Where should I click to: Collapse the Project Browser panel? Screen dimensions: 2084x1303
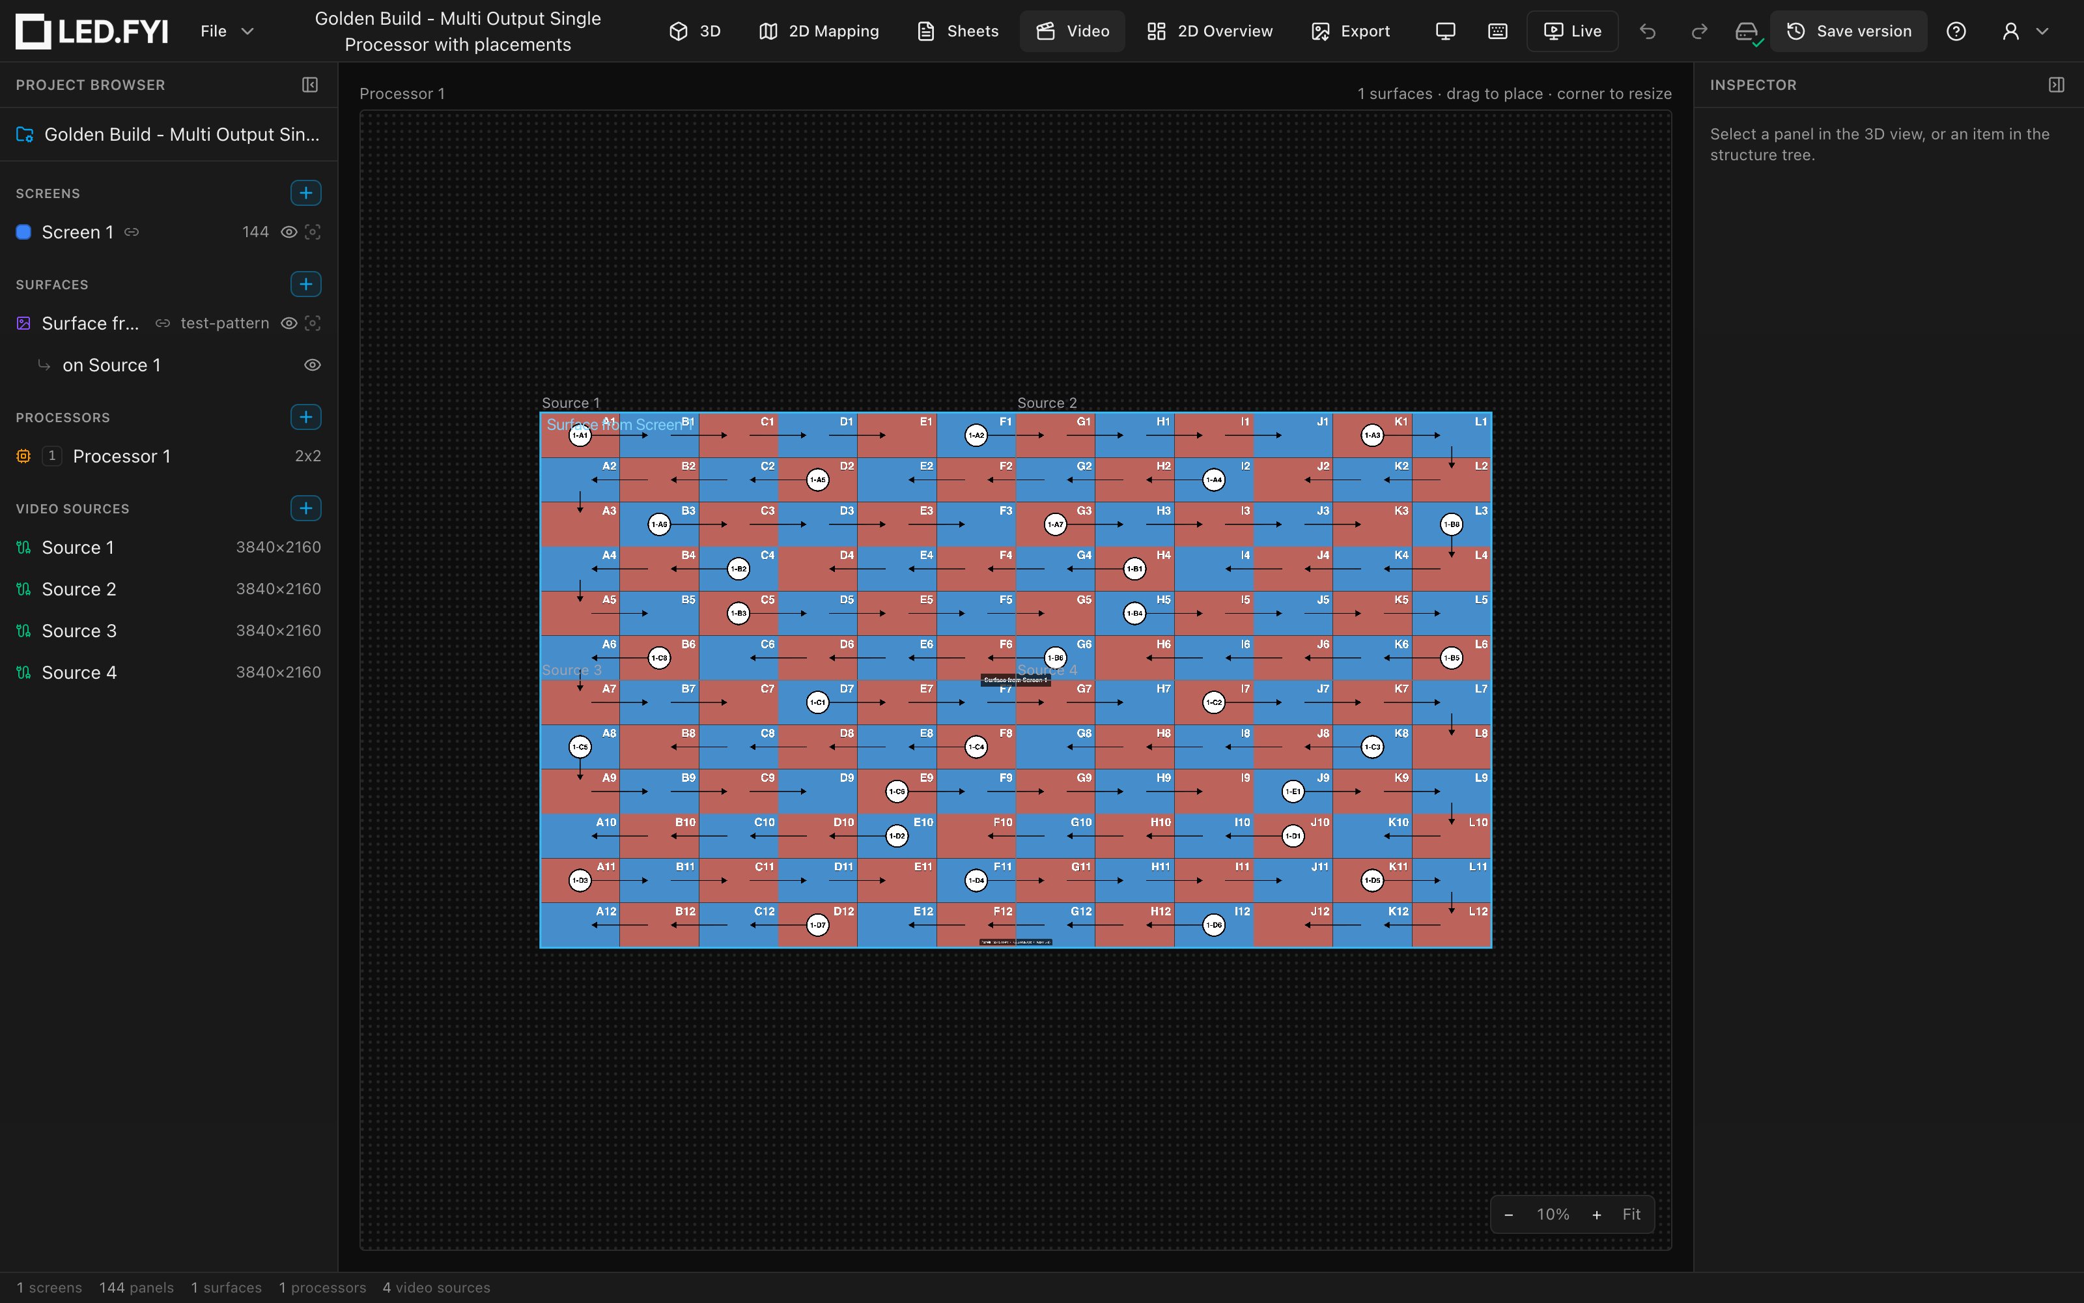310,85
